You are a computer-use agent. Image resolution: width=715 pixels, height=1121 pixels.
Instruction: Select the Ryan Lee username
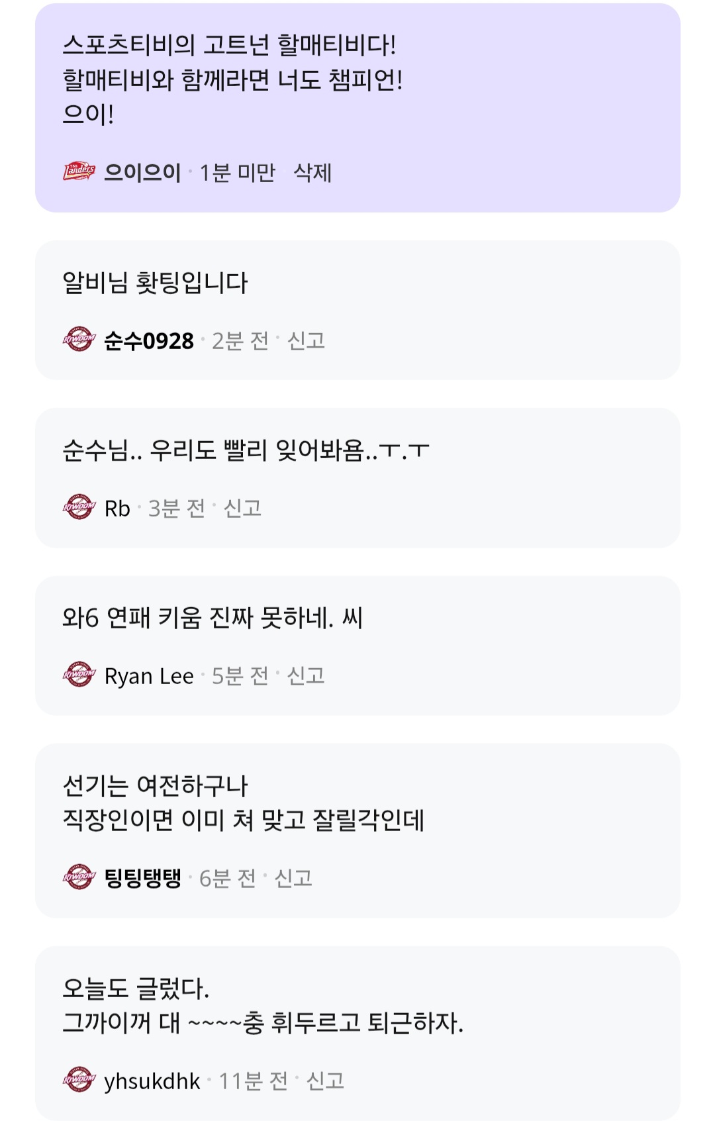[149, 675]
